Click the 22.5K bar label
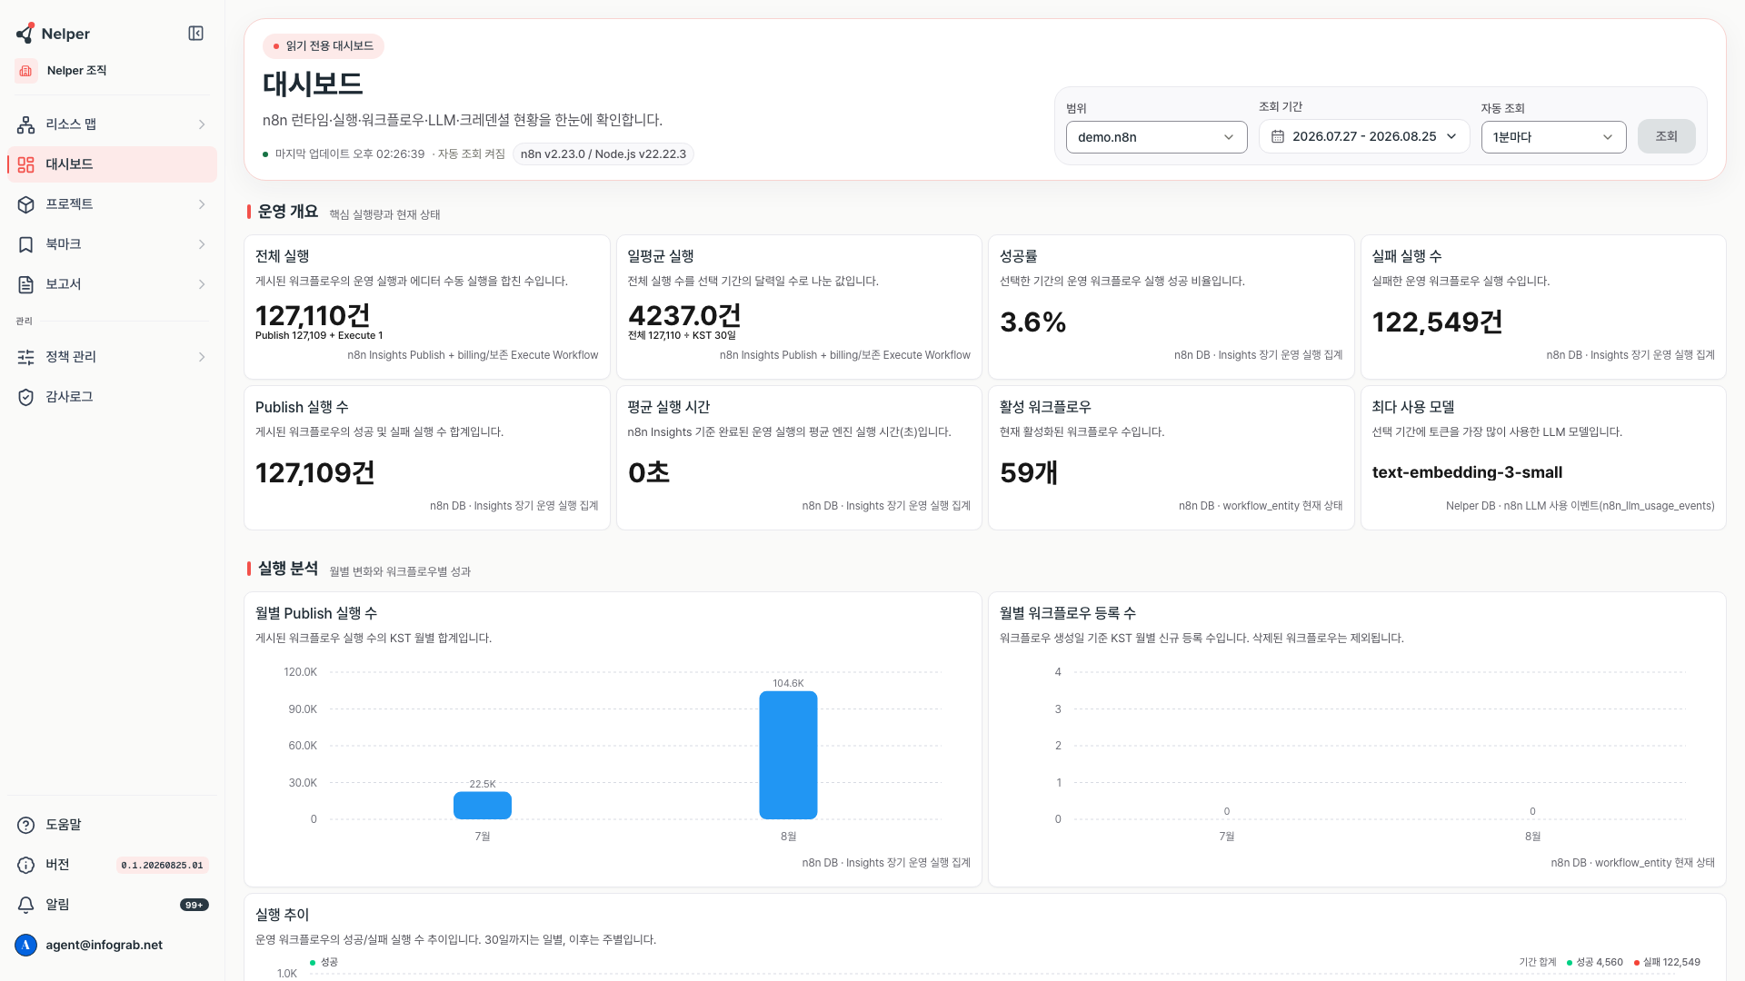Image resolution: width=1745 pixels, height=981 pixels. (483, 784)
